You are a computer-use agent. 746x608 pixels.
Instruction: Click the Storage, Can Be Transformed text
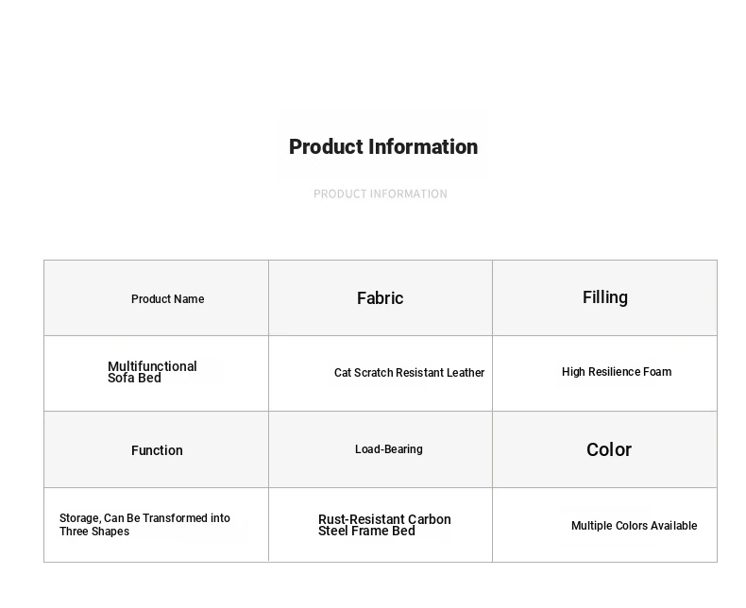[144, 518]
